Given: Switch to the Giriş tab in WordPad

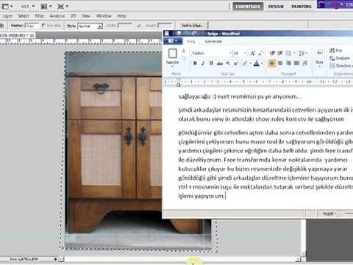Looking at the screenshot, I should 191,41.
